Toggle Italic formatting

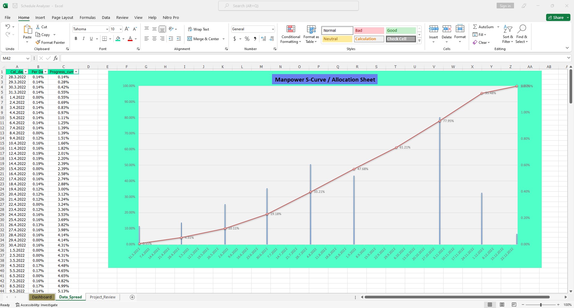pyautogui.click(x=83, y=39)
